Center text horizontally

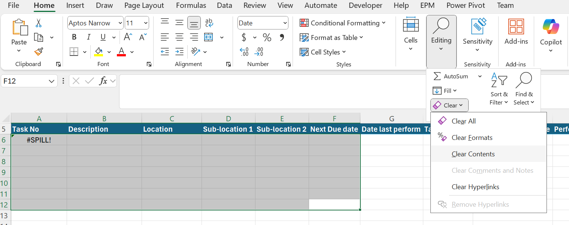pyautogui.click(x=179, y=37)
